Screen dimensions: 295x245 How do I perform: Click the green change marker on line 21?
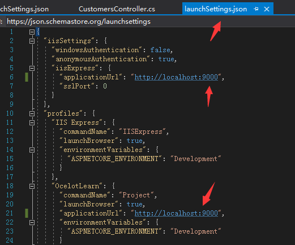coord(27,213)
